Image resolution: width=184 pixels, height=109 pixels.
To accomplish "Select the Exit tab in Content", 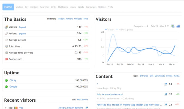I will (x=151, y=76).
